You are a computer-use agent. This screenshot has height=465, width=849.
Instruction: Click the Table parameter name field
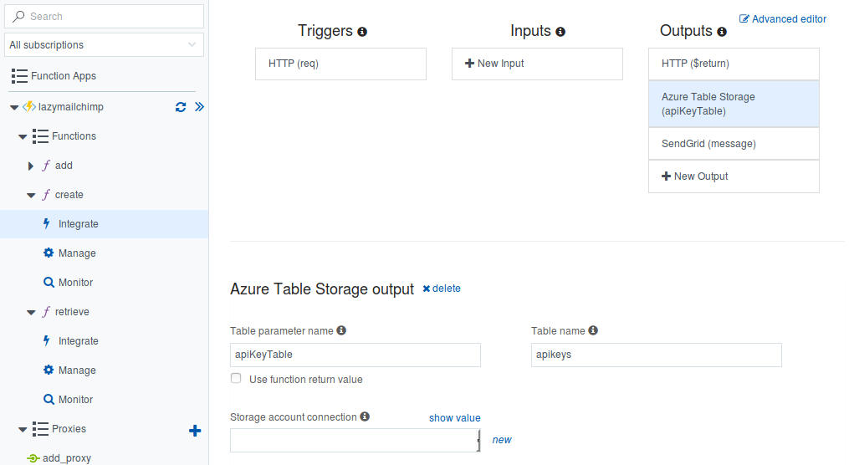tap(355, 355)
